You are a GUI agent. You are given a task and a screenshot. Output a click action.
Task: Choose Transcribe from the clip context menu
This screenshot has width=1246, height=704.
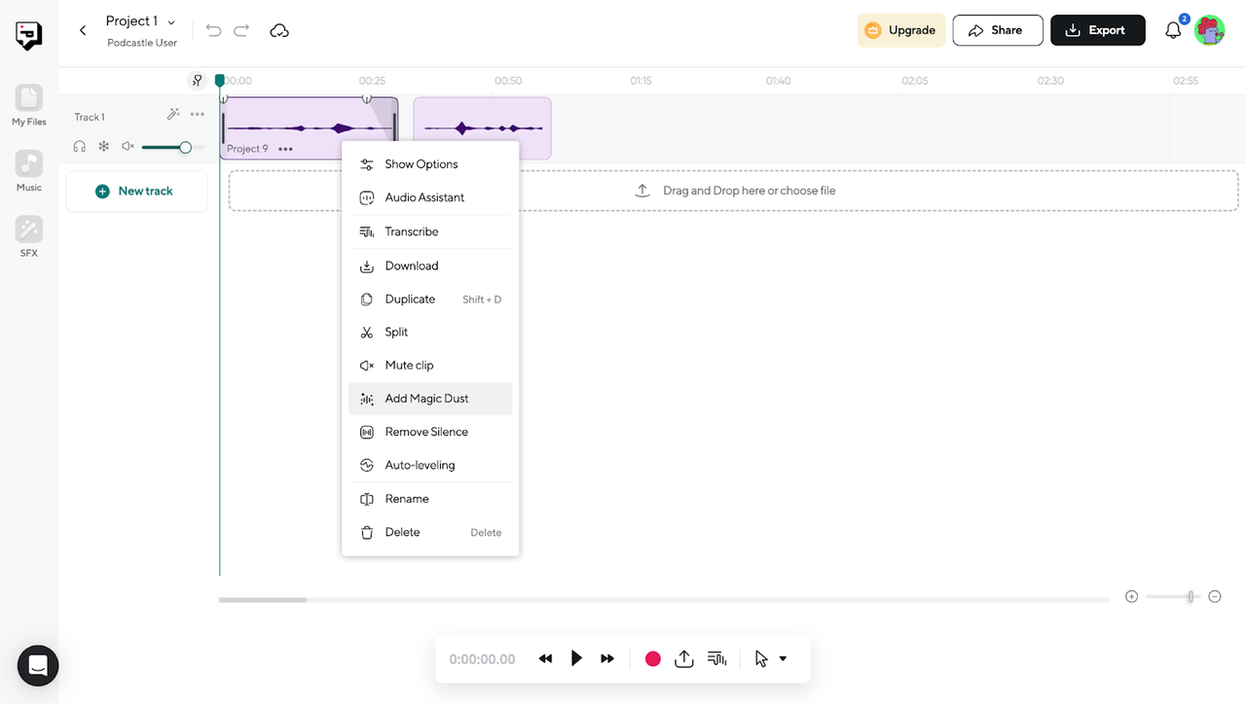tap(413, 231)
